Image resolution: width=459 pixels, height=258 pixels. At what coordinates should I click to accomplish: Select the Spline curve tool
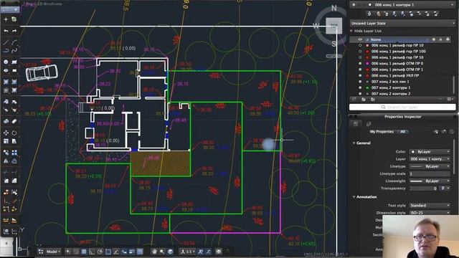click(x=14, y=51)
